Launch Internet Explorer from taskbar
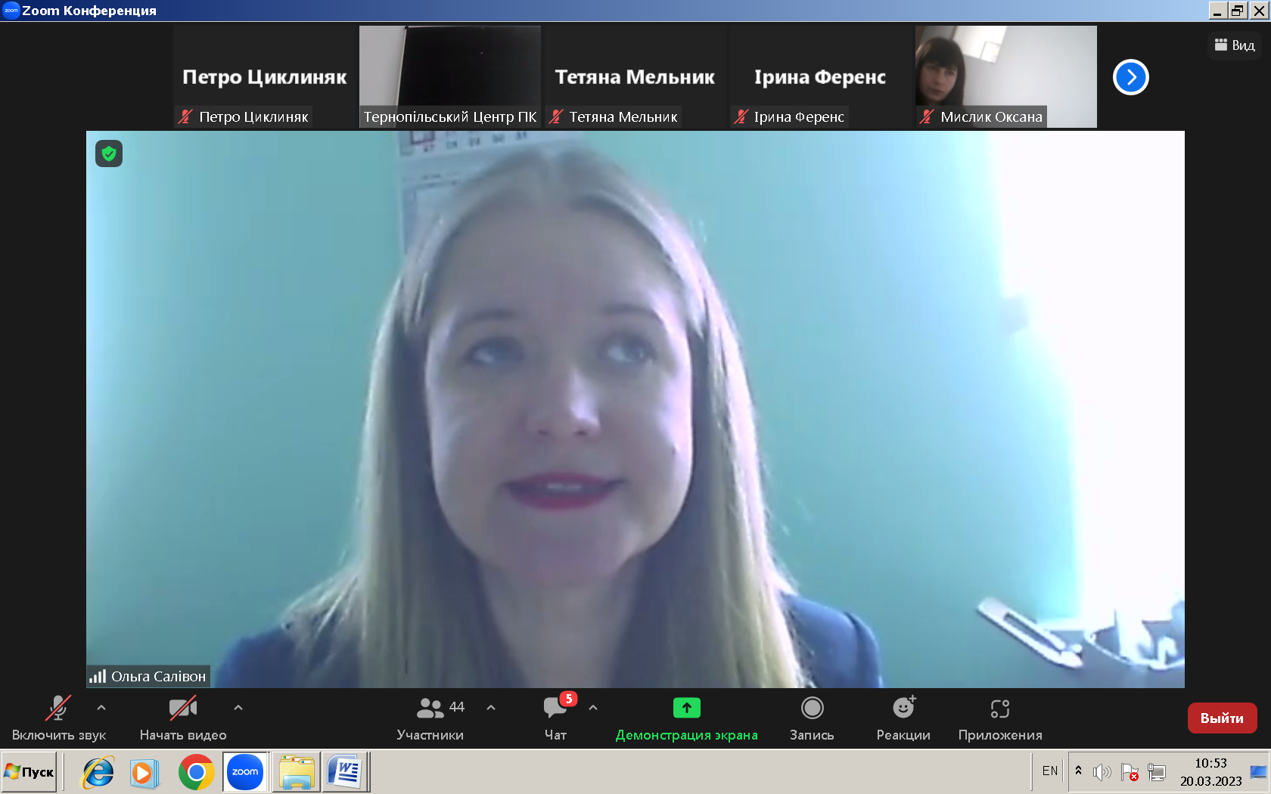Image resolution: width=1271 pixels, height=794 pixels. point(98,772)
